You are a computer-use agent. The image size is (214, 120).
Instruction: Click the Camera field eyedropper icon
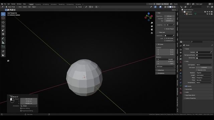coord(211,52)
